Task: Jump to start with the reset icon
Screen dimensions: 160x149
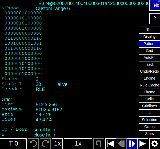Action: [x=111, y=144]
